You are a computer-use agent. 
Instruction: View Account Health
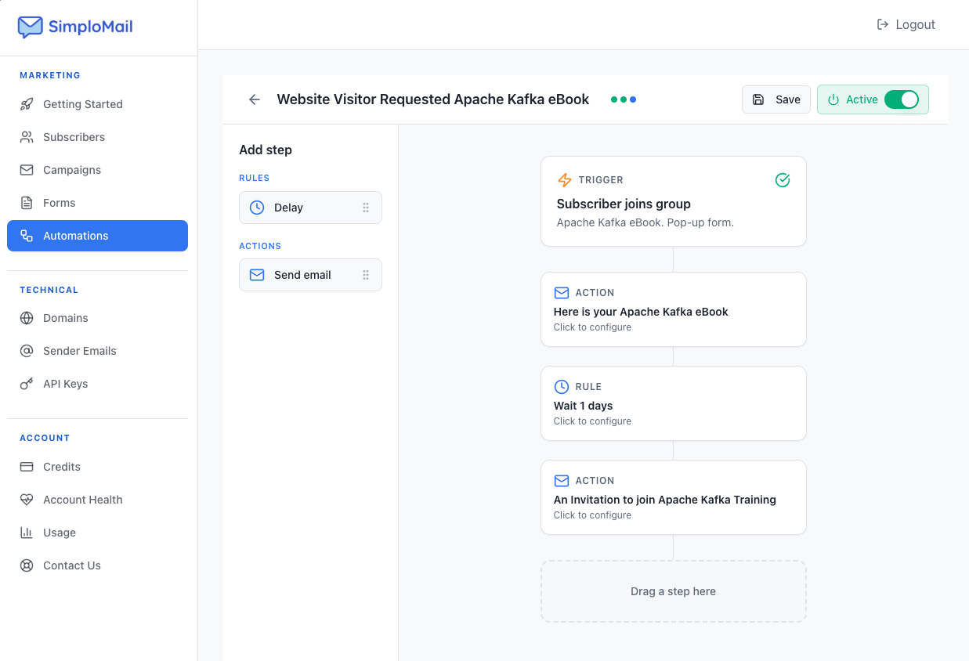pyautogui.click(x=97, y=500)
